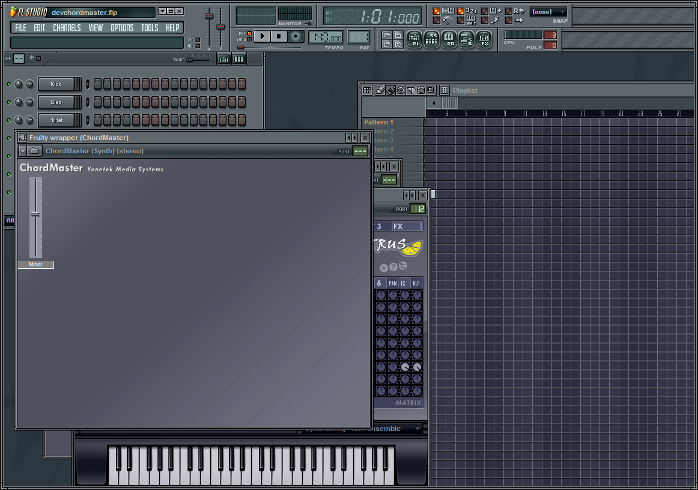Viewport: 698px width, 490px height.
Task: Select the dashed selection tool in Playlist
Action: click(420, 90)
